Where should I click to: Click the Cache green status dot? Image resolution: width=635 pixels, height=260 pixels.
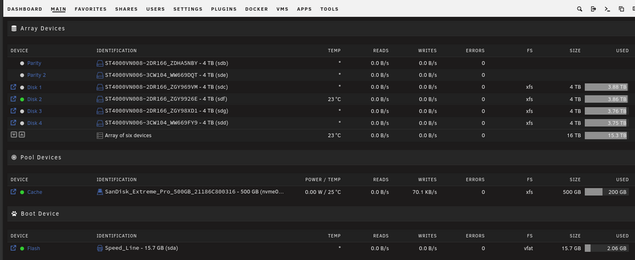coord(22,193)
